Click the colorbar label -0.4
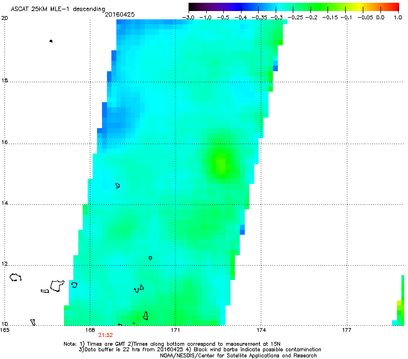This screenshot has height=359, width=408. tap(241, 18)
